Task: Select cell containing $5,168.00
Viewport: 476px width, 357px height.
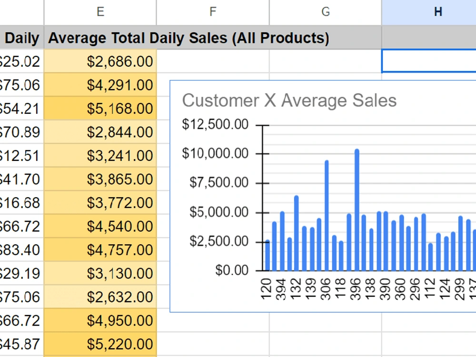Action: 100,109
